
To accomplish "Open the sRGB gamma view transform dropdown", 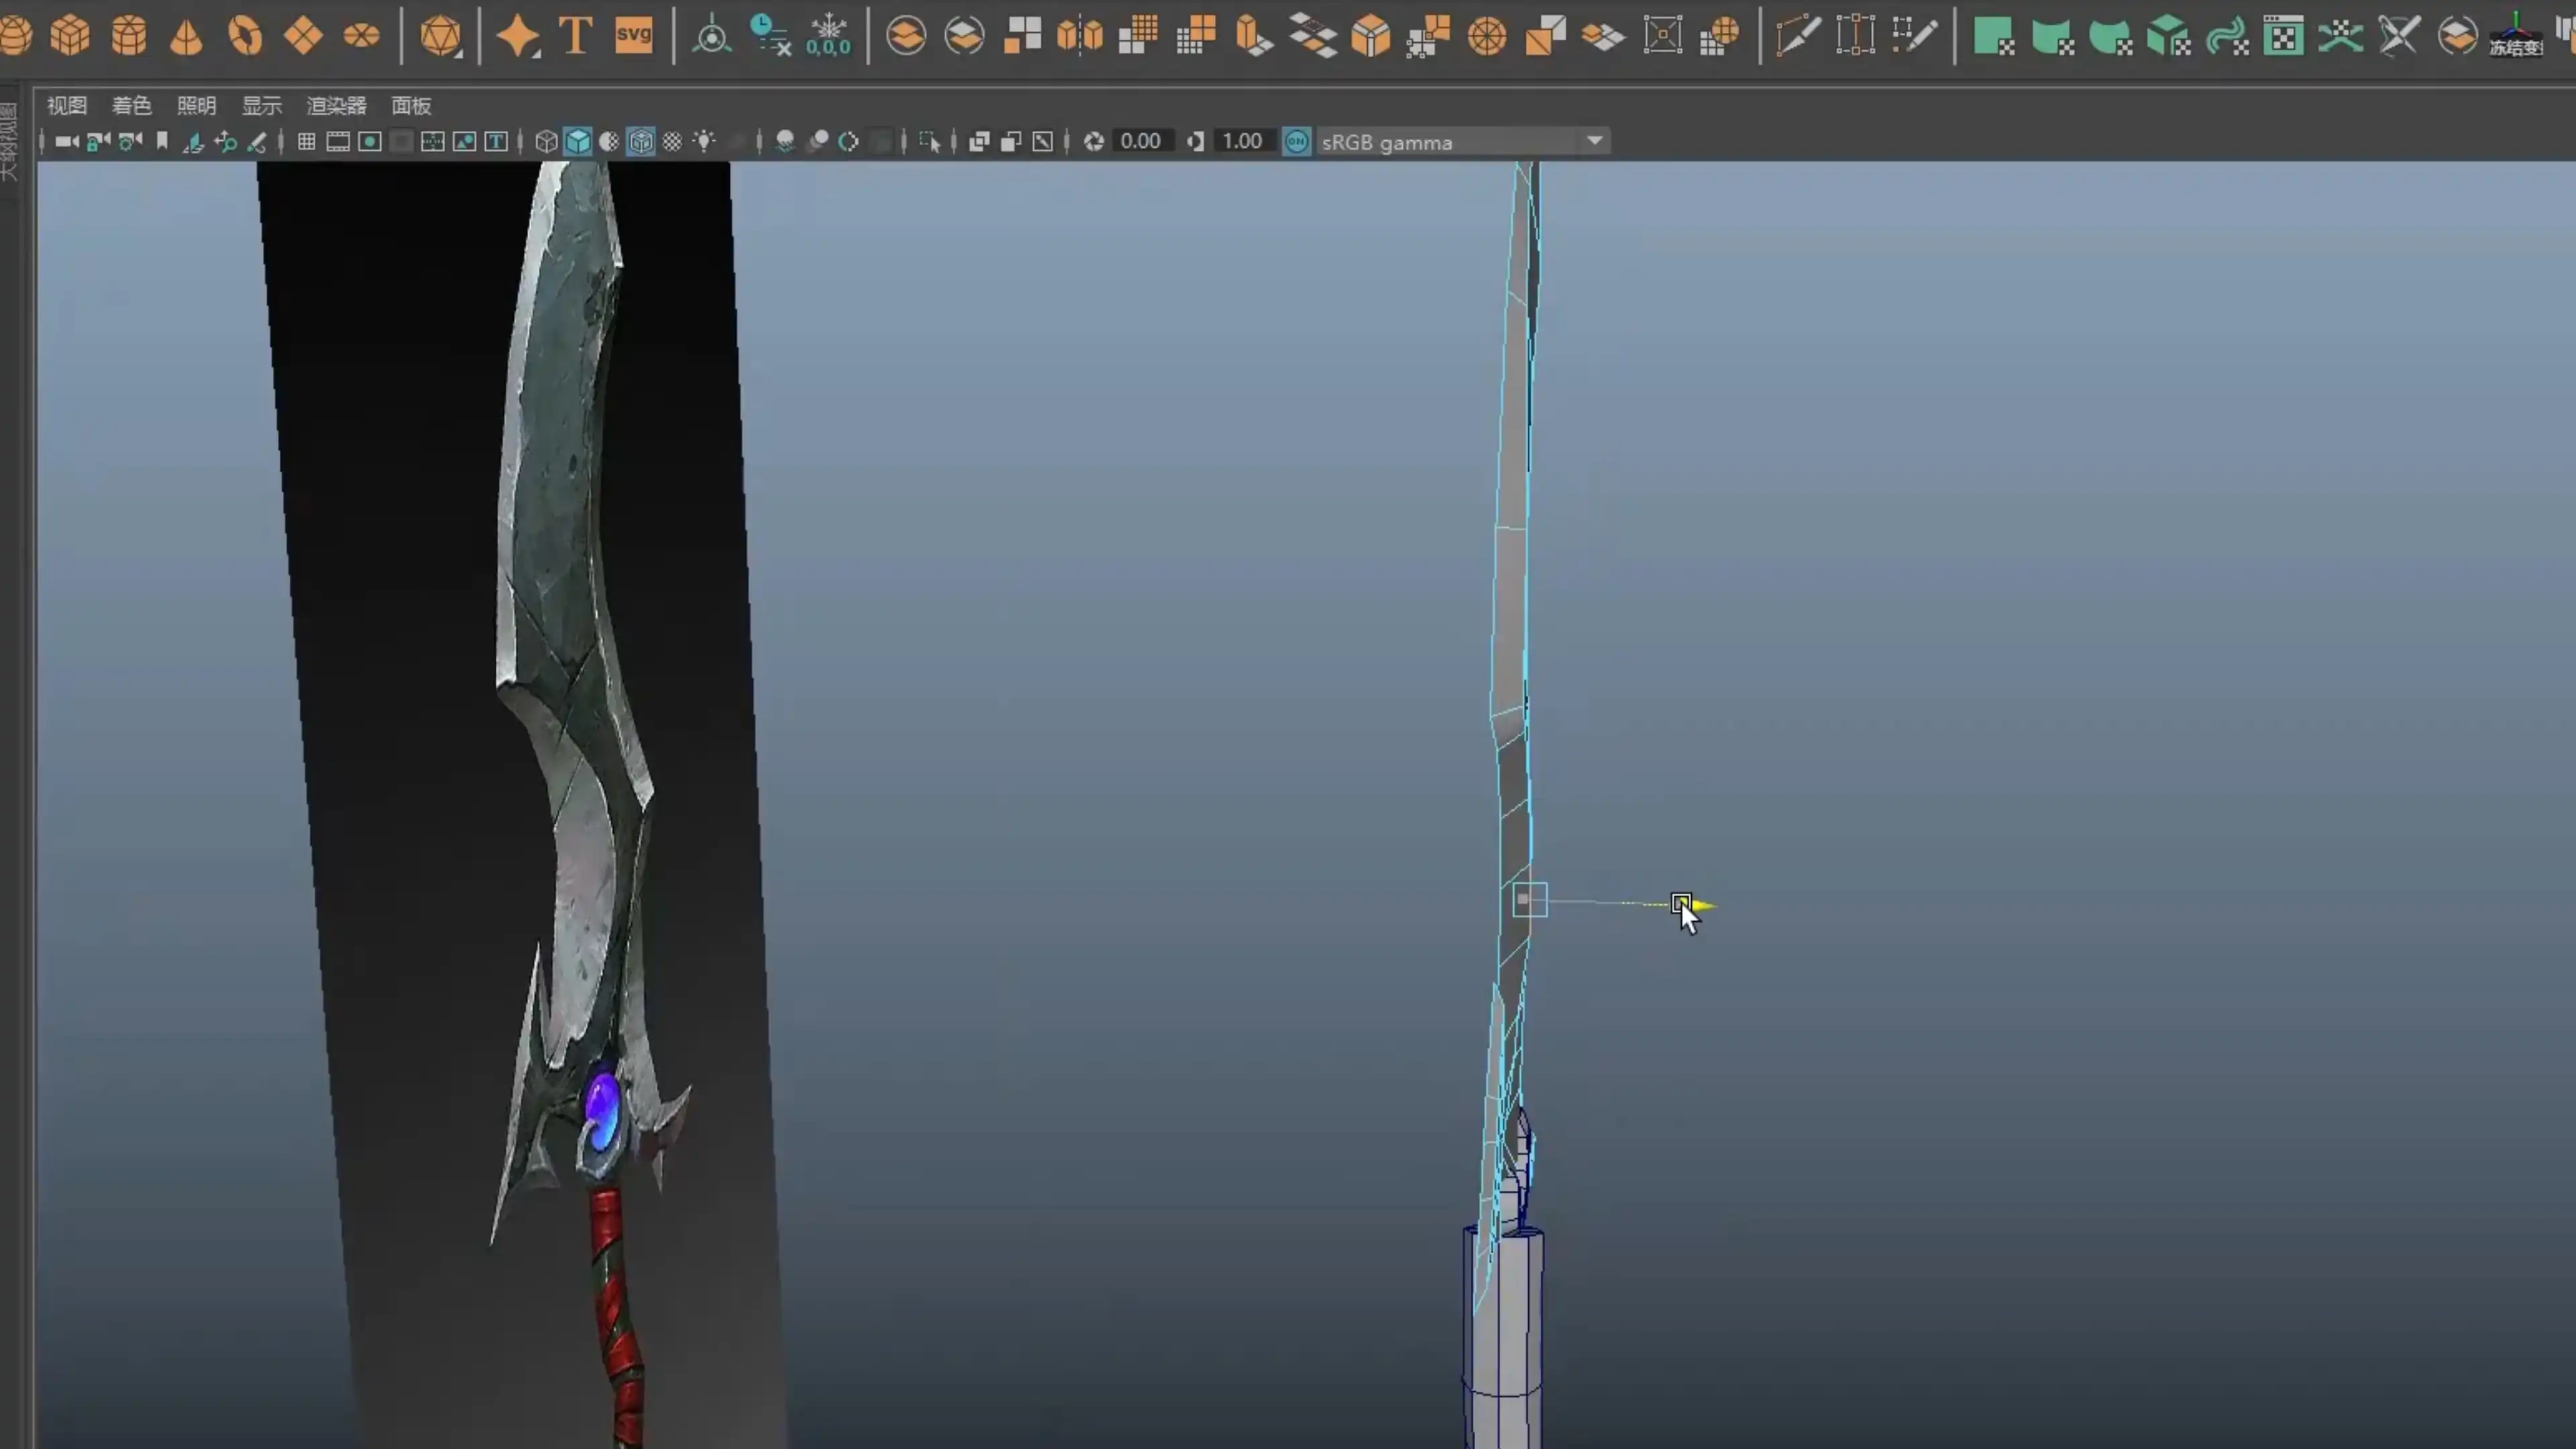I will [x=1595, y=142].
